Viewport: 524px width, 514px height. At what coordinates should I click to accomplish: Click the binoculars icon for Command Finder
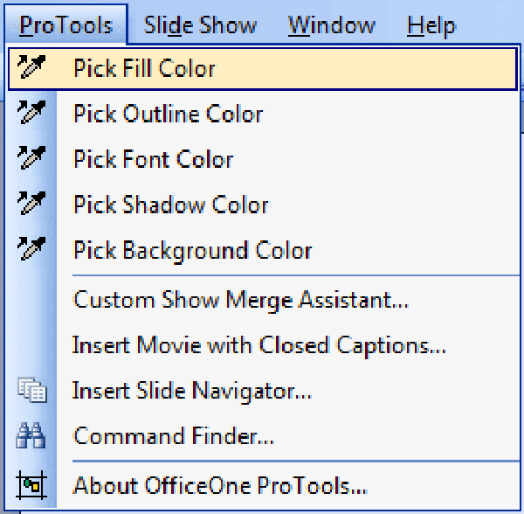pos(31,436)
